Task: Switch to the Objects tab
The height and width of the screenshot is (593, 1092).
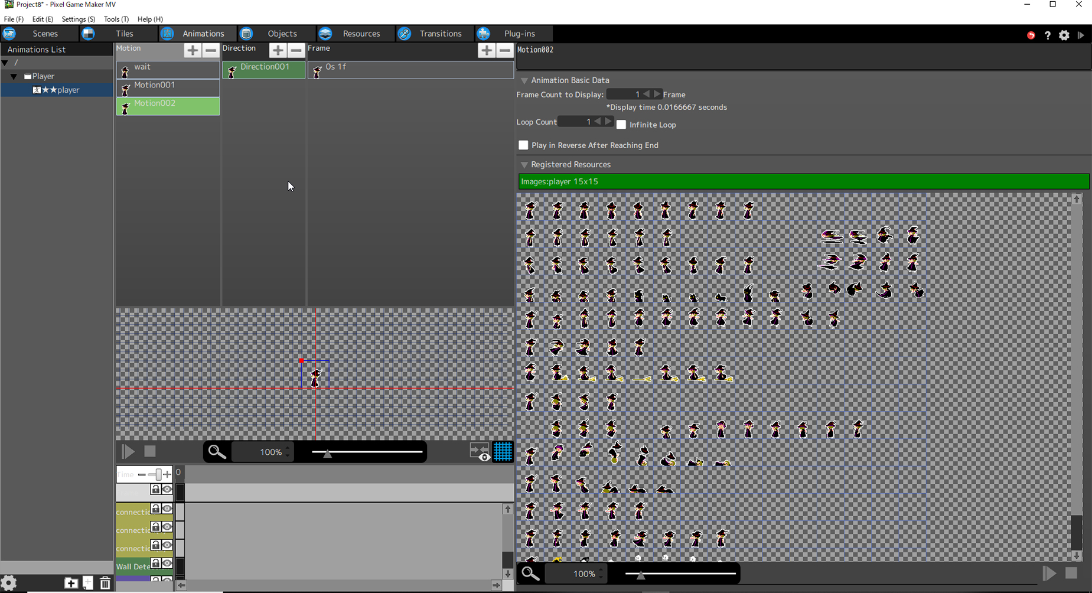Action: tap(282, 34)
